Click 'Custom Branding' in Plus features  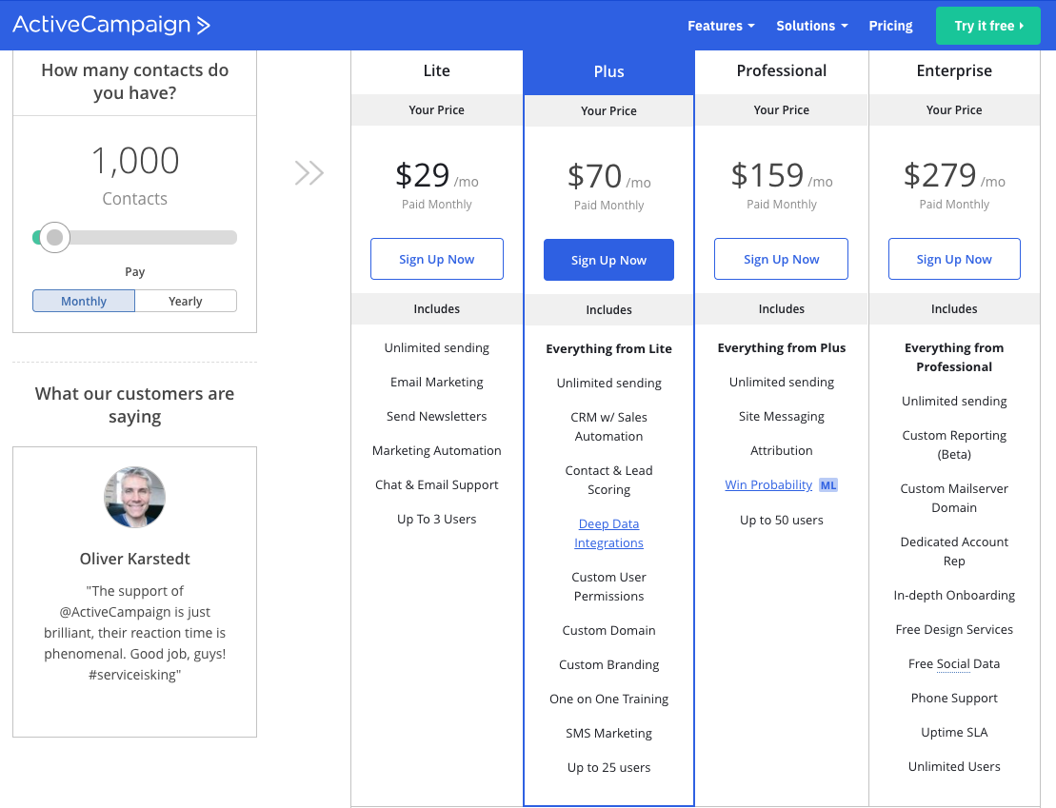pyautogui.click(x=608, y=664)
